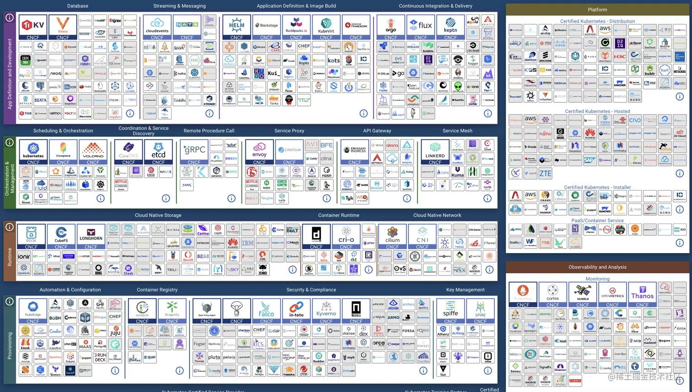Select the flux CNCF card

coord(421,27)
